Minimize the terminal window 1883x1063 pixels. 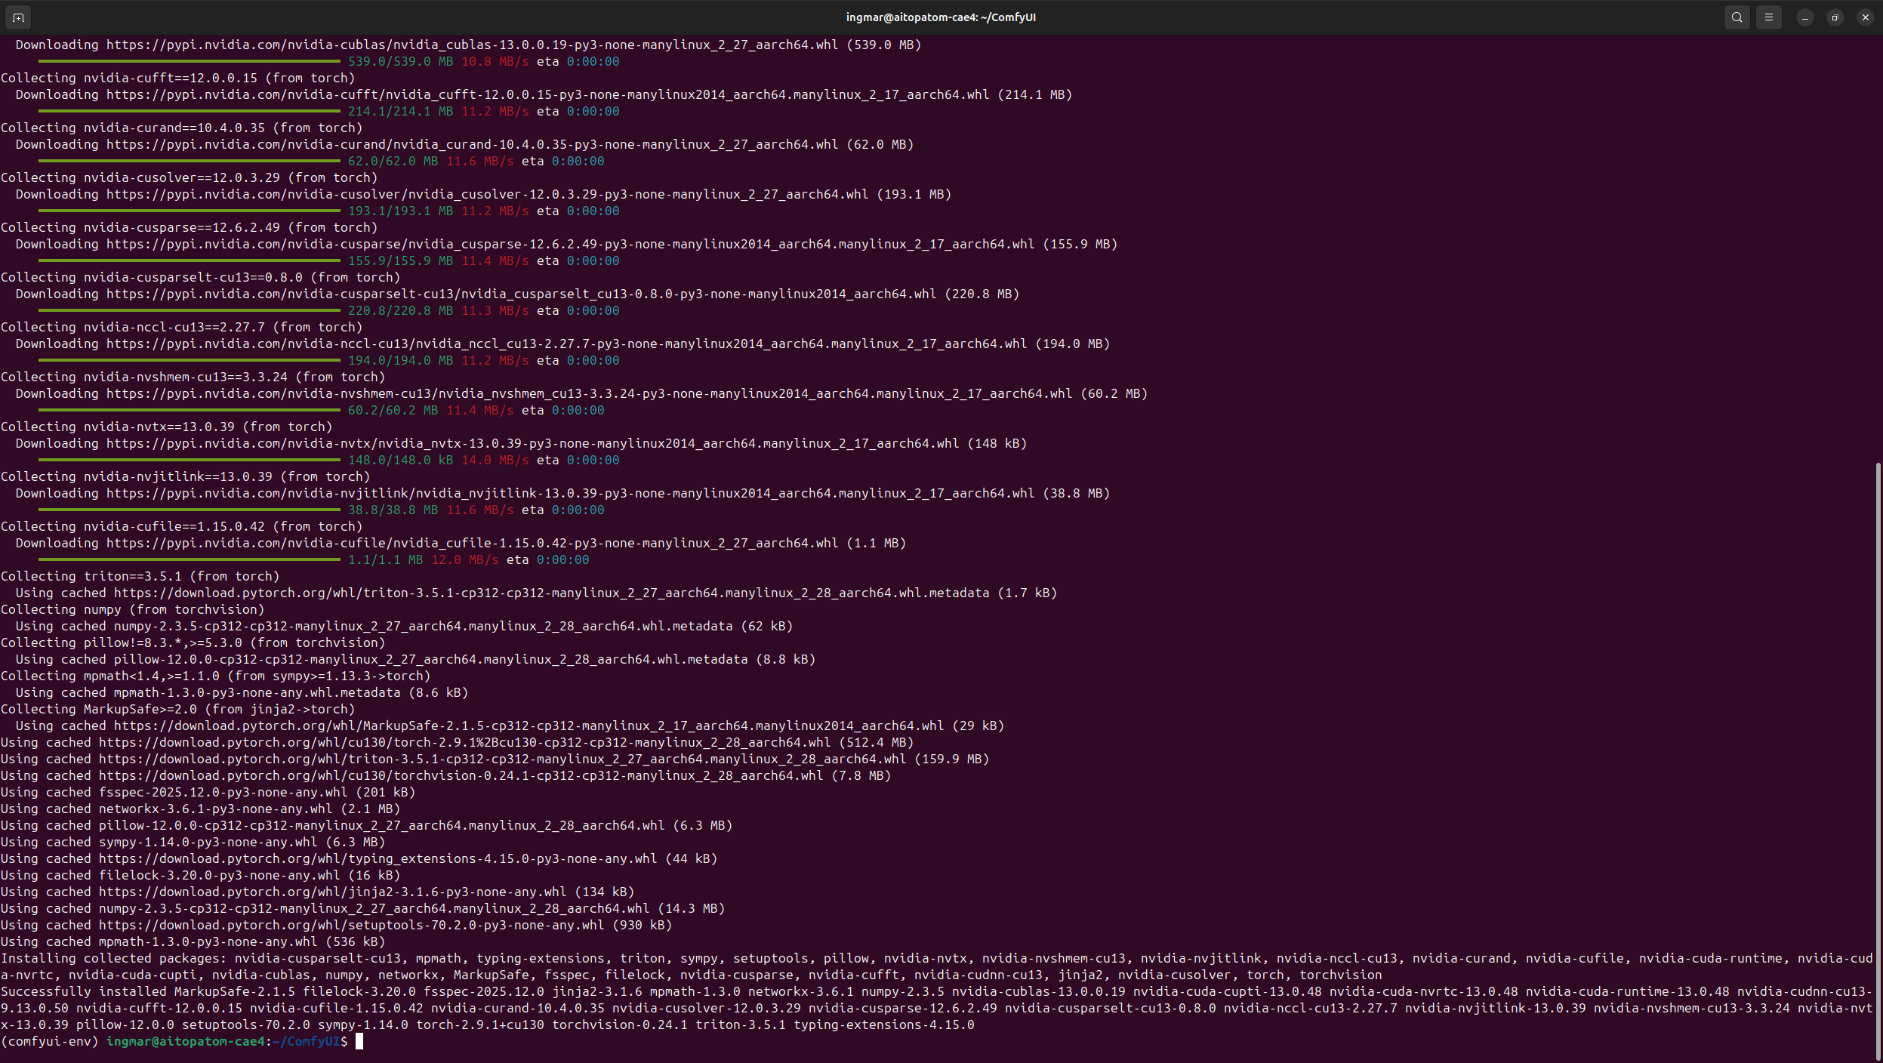(1804, 17)
